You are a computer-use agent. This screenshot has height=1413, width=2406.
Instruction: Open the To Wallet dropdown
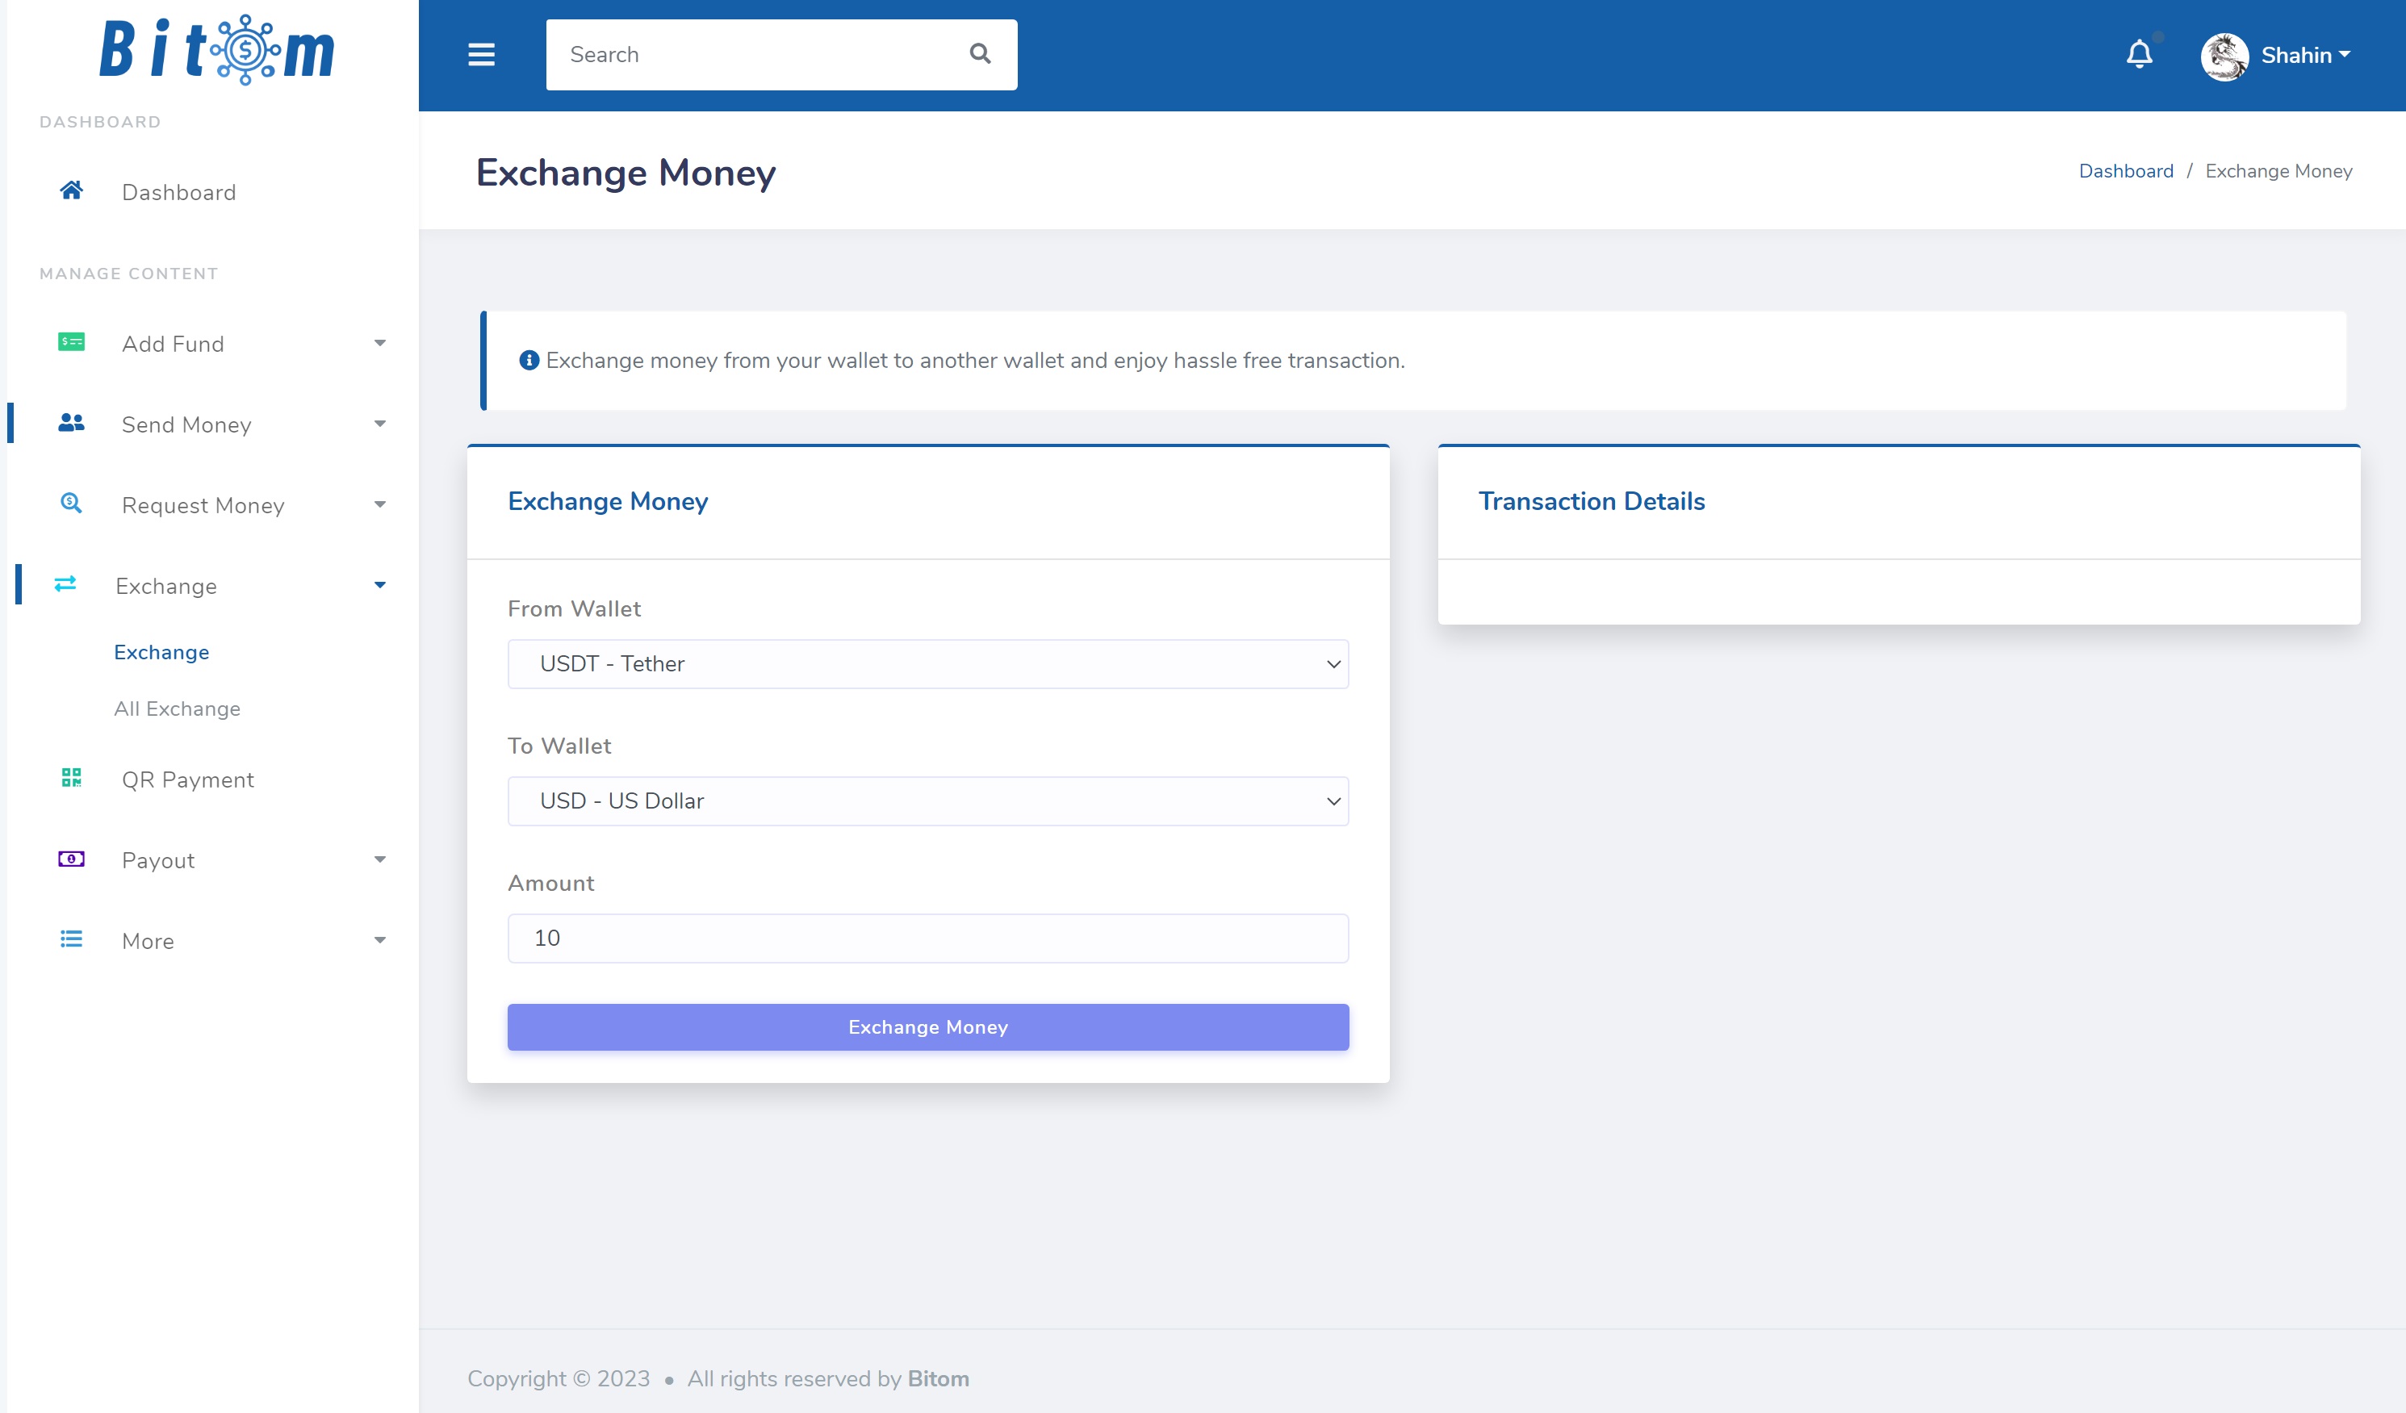(x=927, y=799)
